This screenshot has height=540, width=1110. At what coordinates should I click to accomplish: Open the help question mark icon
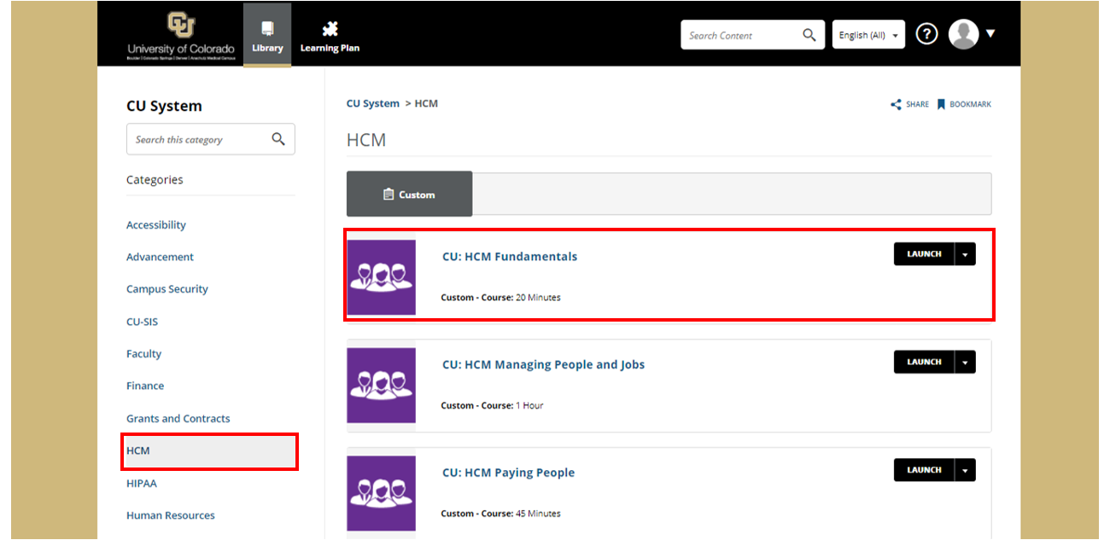click(926, 34)
